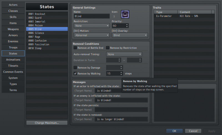The height and width of the screenshot is (135, 222).
Task: Click the Cancel button
Action: pyautogui.click(x=193, y=131)
